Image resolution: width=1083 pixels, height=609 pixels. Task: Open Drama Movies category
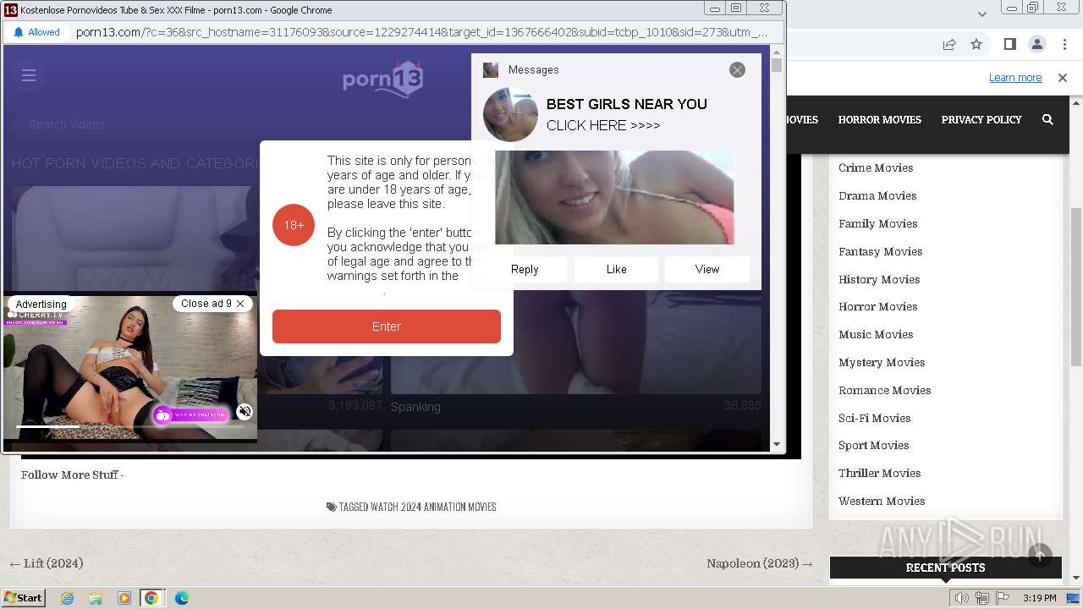click(x=877, y=195)
